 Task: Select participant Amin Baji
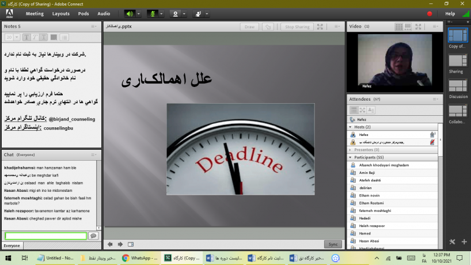[x=393, y=173]
